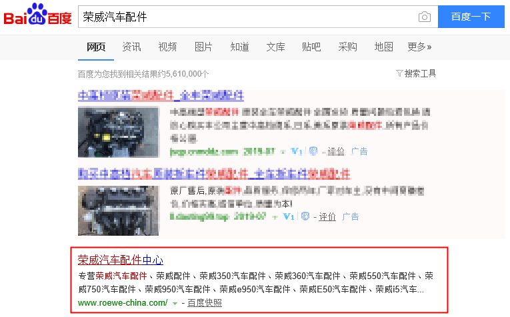The height and width of the screenshot is (317, 510).
Task: Open camera image search in search box
Action: tap(424, 17)
